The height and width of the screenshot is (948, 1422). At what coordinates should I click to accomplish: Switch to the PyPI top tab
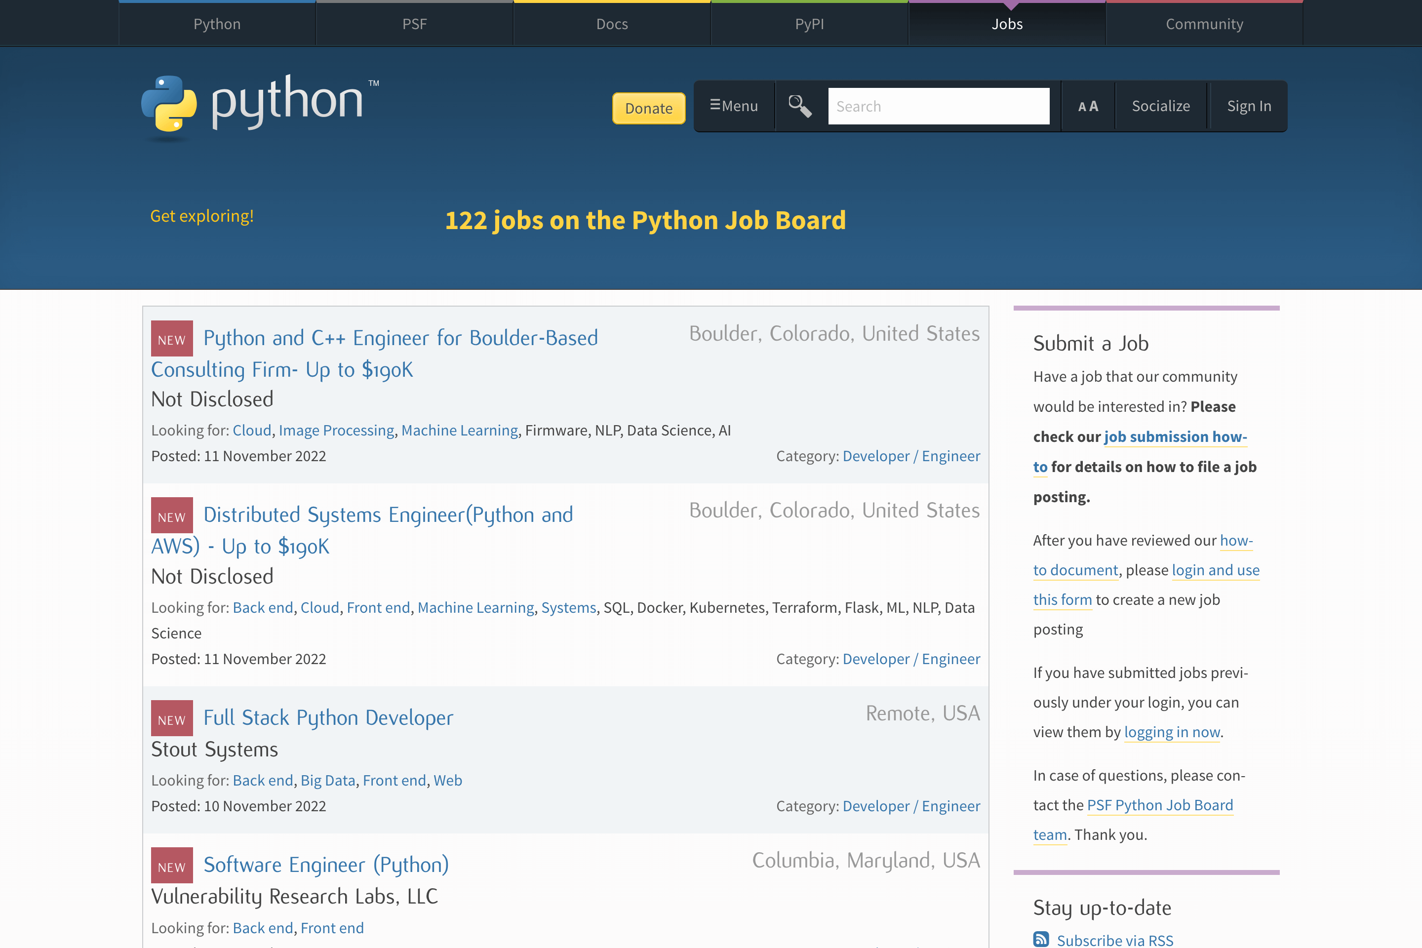[x=810, y=24]
